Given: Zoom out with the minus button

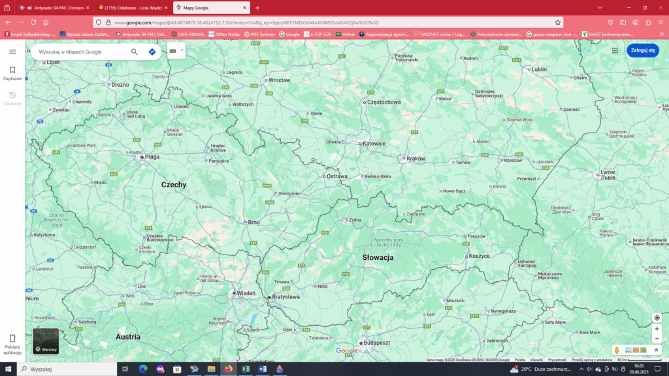Looking at the screenshot, I should point(657,339).
